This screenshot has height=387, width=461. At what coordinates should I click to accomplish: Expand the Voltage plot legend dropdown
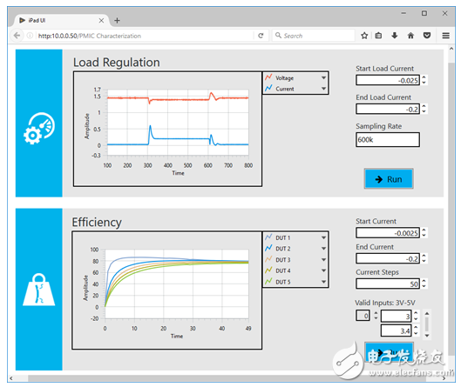(323, 77)
